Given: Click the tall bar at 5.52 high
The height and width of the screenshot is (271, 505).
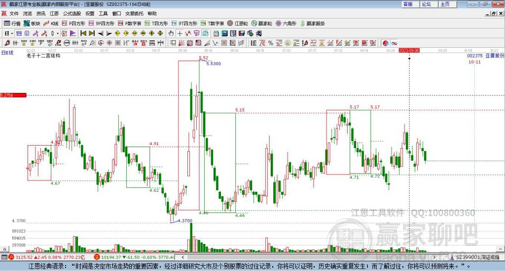Looking at the screenshot, I should (x=189, y=136).
